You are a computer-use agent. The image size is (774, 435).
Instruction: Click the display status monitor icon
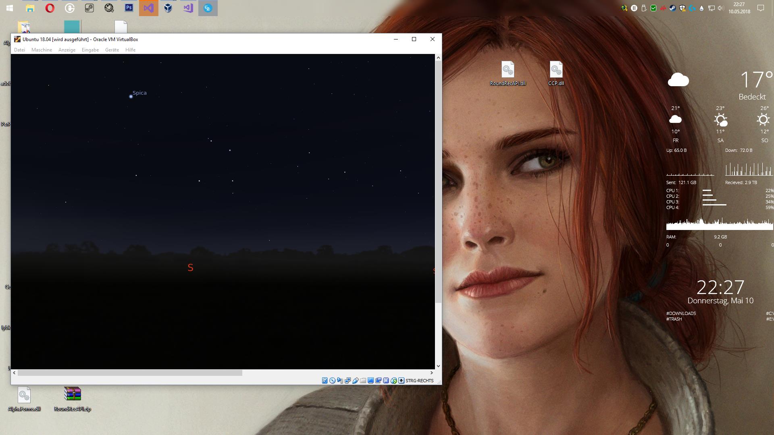pyautogui.click(x=370, y=380)
